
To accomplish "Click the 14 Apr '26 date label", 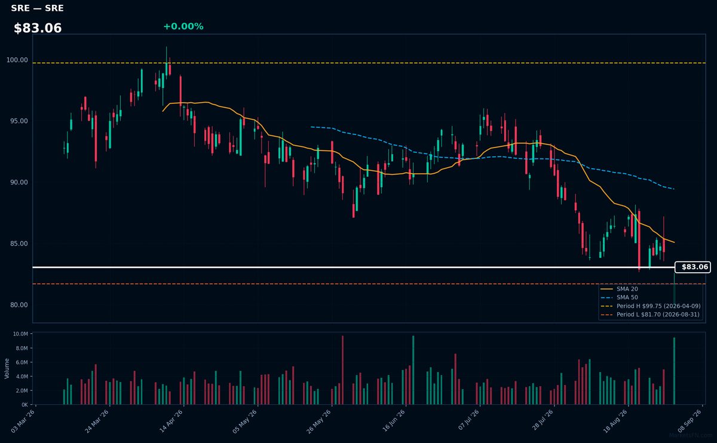I will click(x=172, y=421).
